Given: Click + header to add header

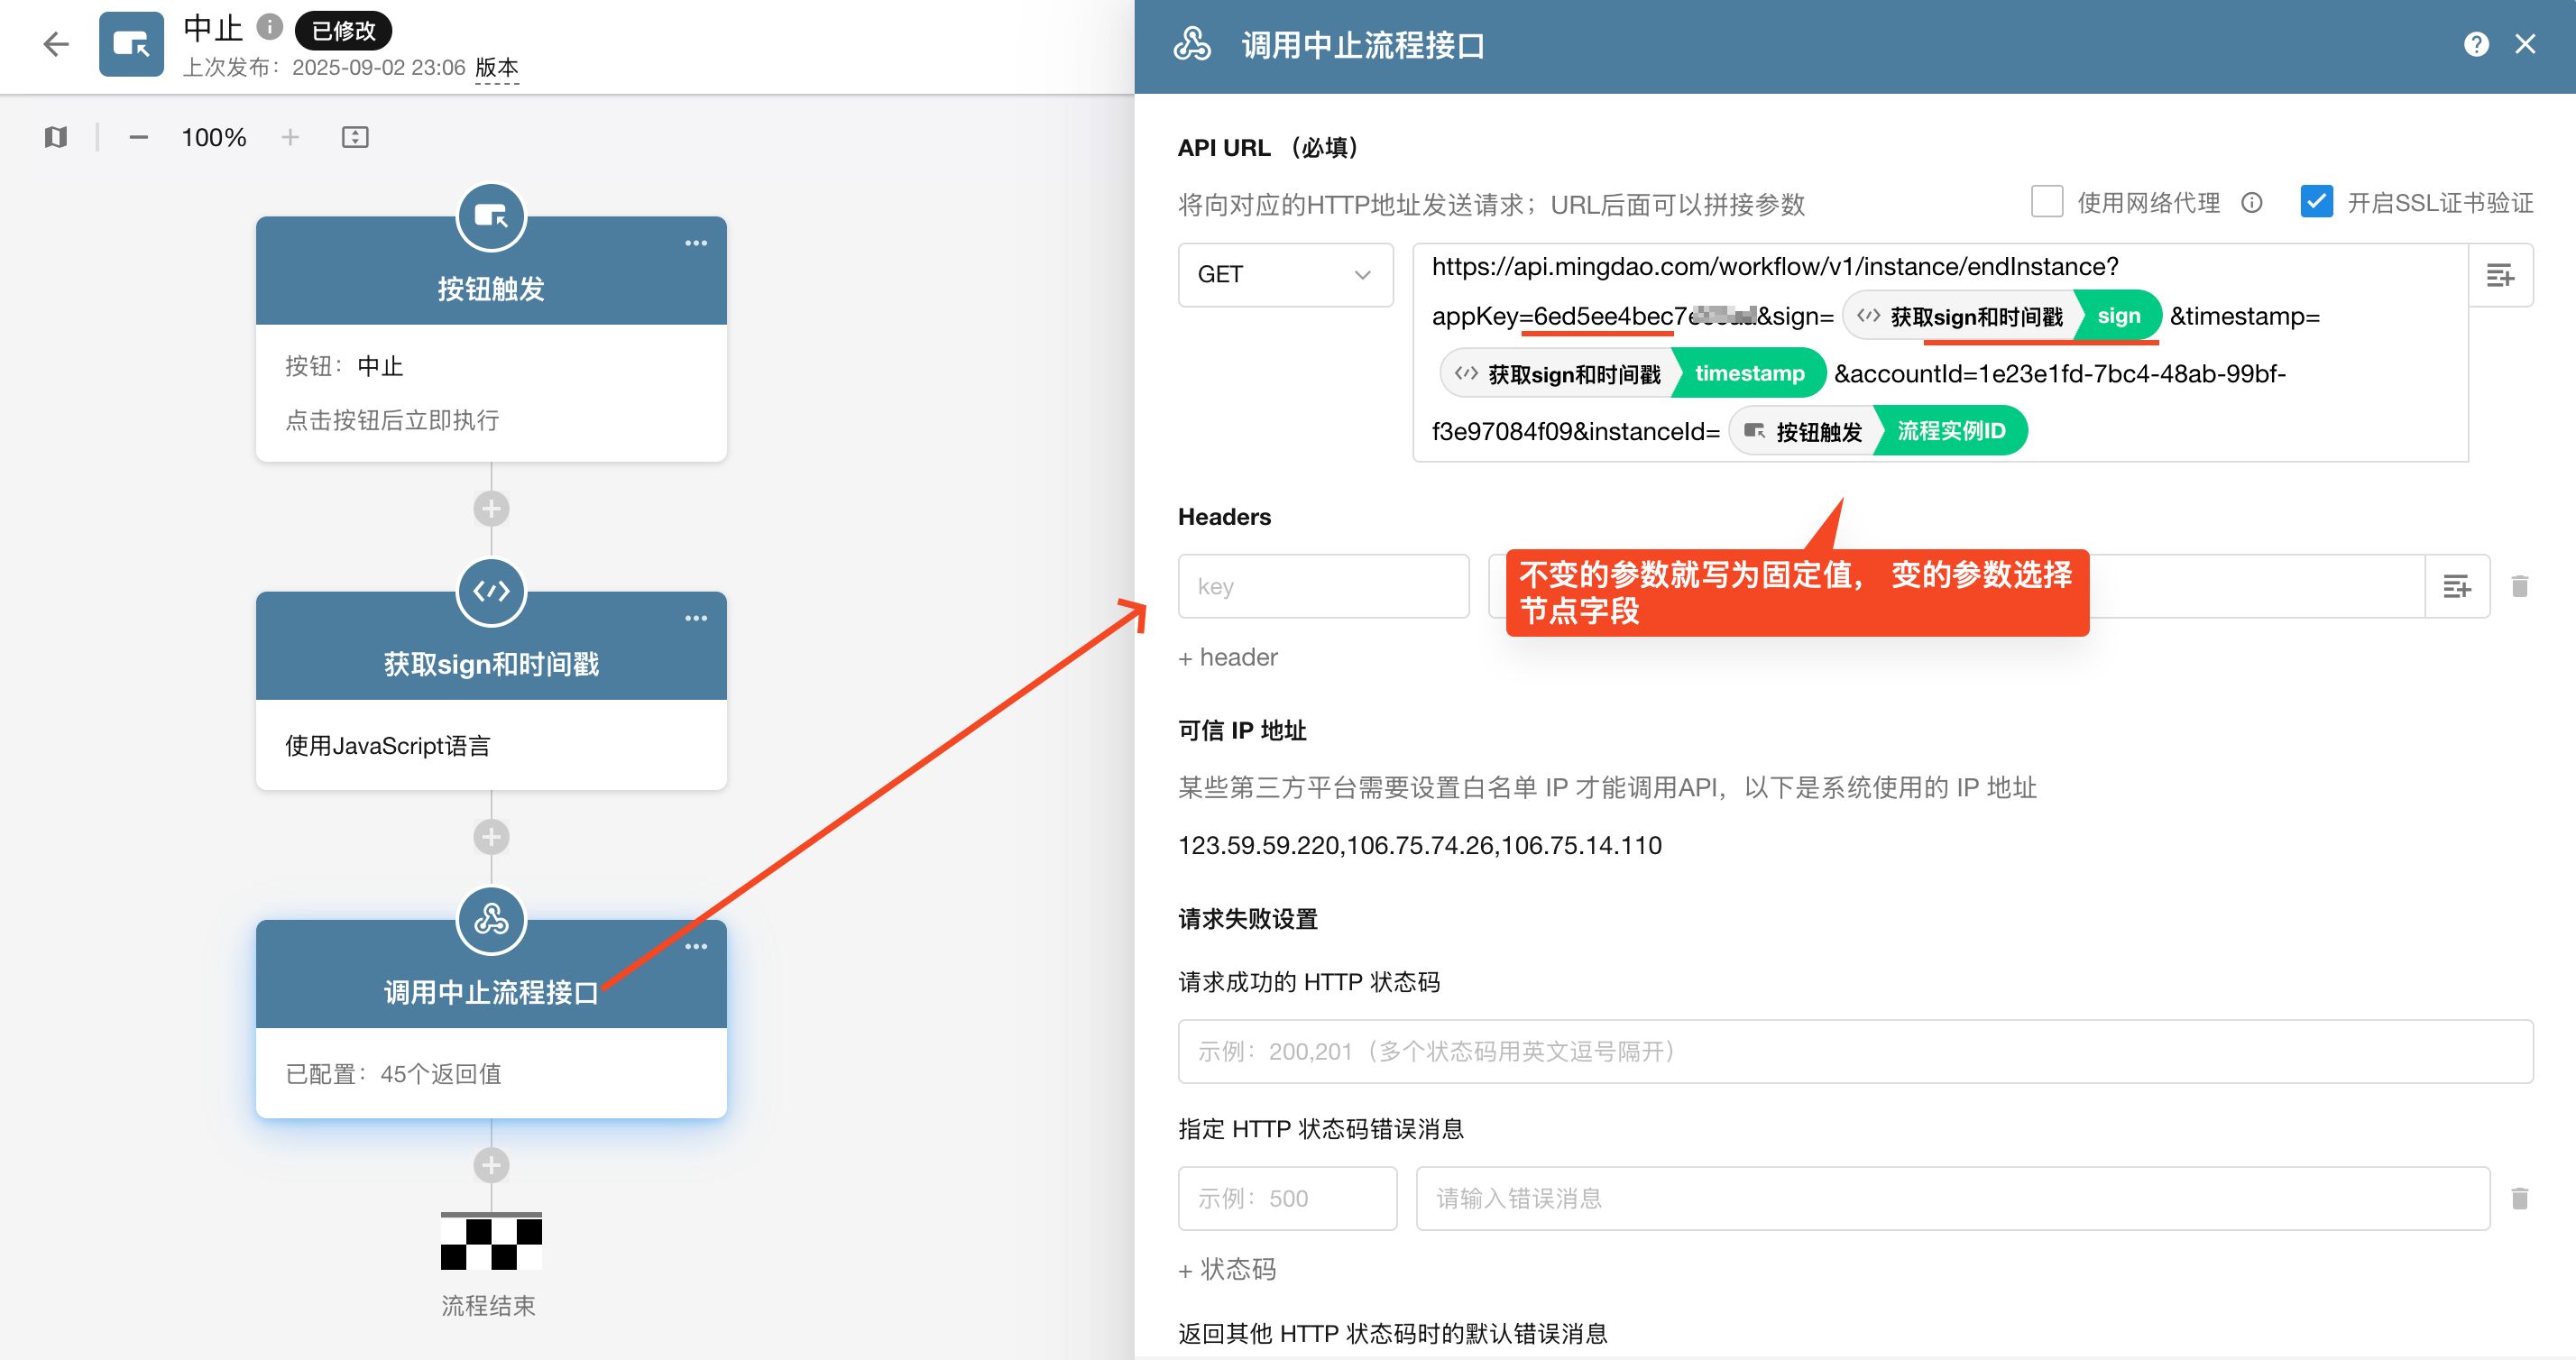Looking at the screenshot, I should 1228,658.
